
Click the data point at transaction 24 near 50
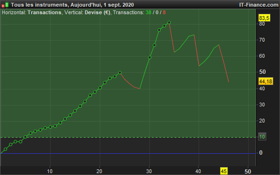click(120, 72)
